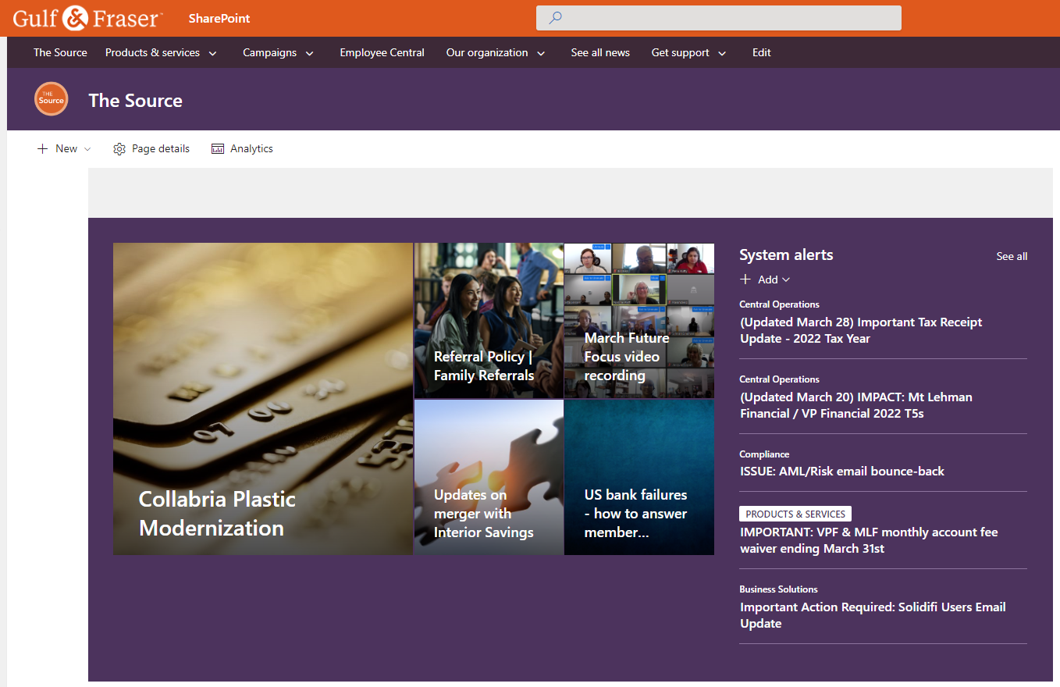The image size is (1060, 687).
Task: Expand the Campaigns menu chevron
Action: pos(309,53)
